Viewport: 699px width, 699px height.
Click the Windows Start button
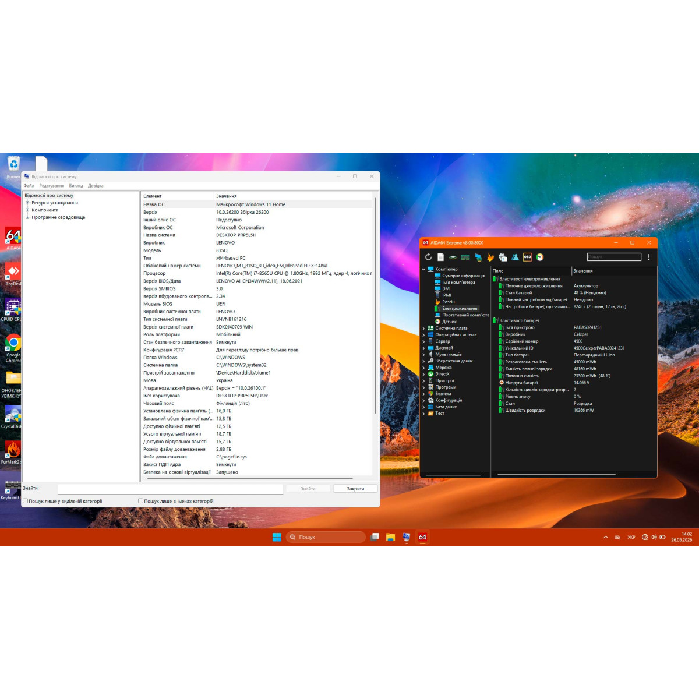[277, 537]
